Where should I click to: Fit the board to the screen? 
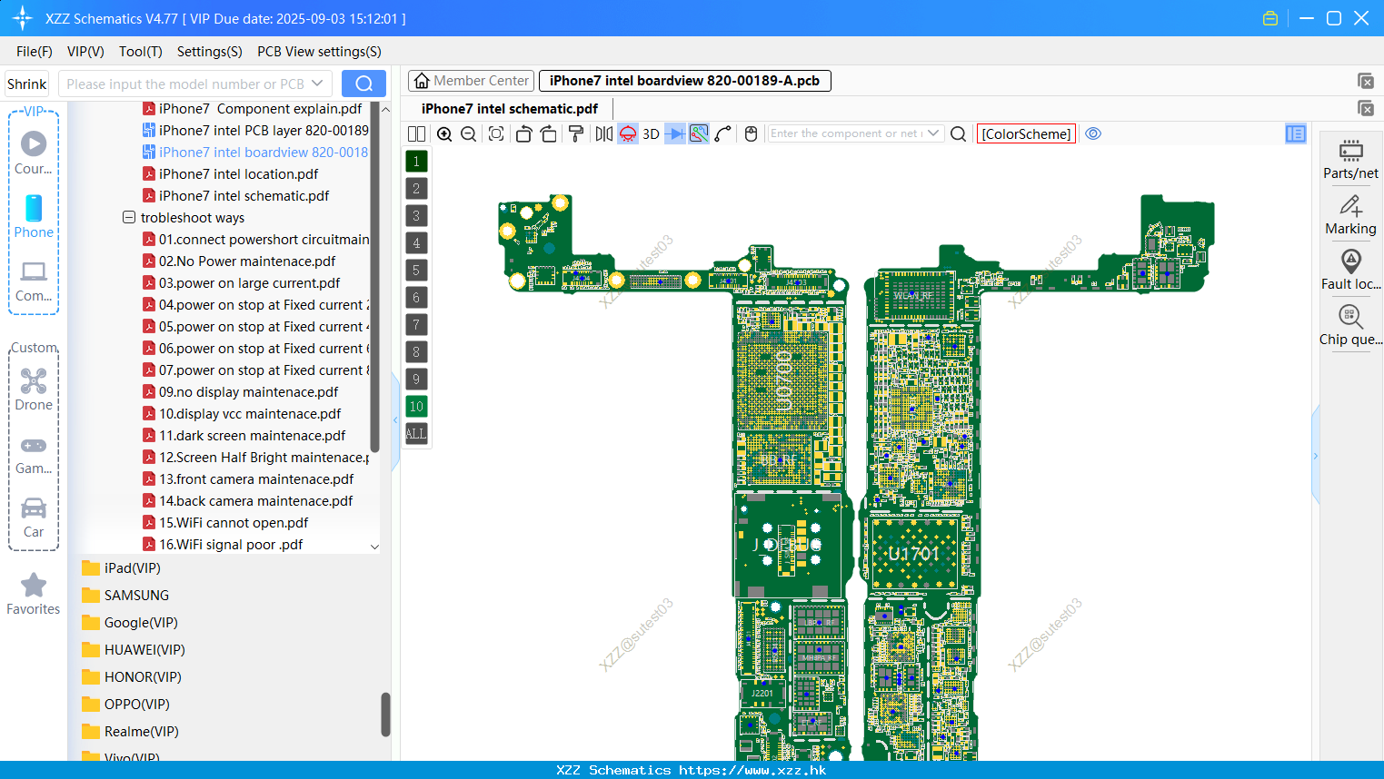[496, 133]
